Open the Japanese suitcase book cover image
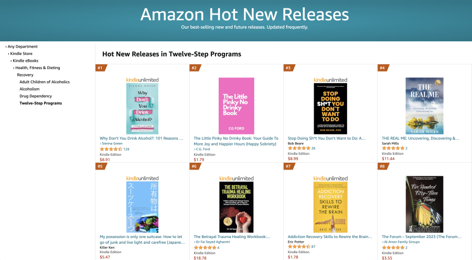Image resolution: width=472 pixels, height=260 pixels. (142, 207)
